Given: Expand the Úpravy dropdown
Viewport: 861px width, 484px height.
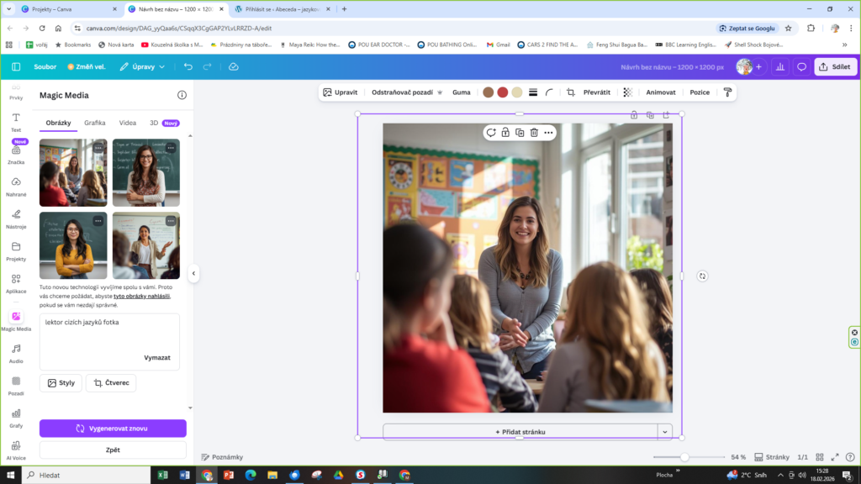Looking at the screenshot, I should [142, 66].
